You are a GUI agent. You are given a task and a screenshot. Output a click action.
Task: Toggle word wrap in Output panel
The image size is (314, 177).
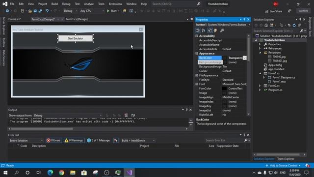pyautogui.click(x=133, y=115)
